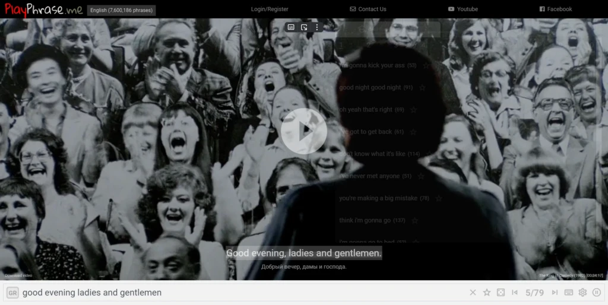
Task: Favorite the current phrase with the star icon
Action: (487, 293)
